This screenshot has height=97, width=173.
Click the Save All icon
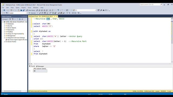coord(24,10)
